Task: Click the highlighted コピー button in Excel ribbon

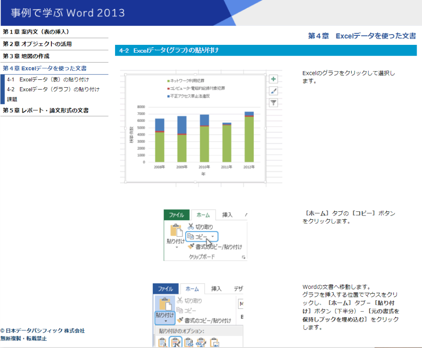Action: pos(202,237)
